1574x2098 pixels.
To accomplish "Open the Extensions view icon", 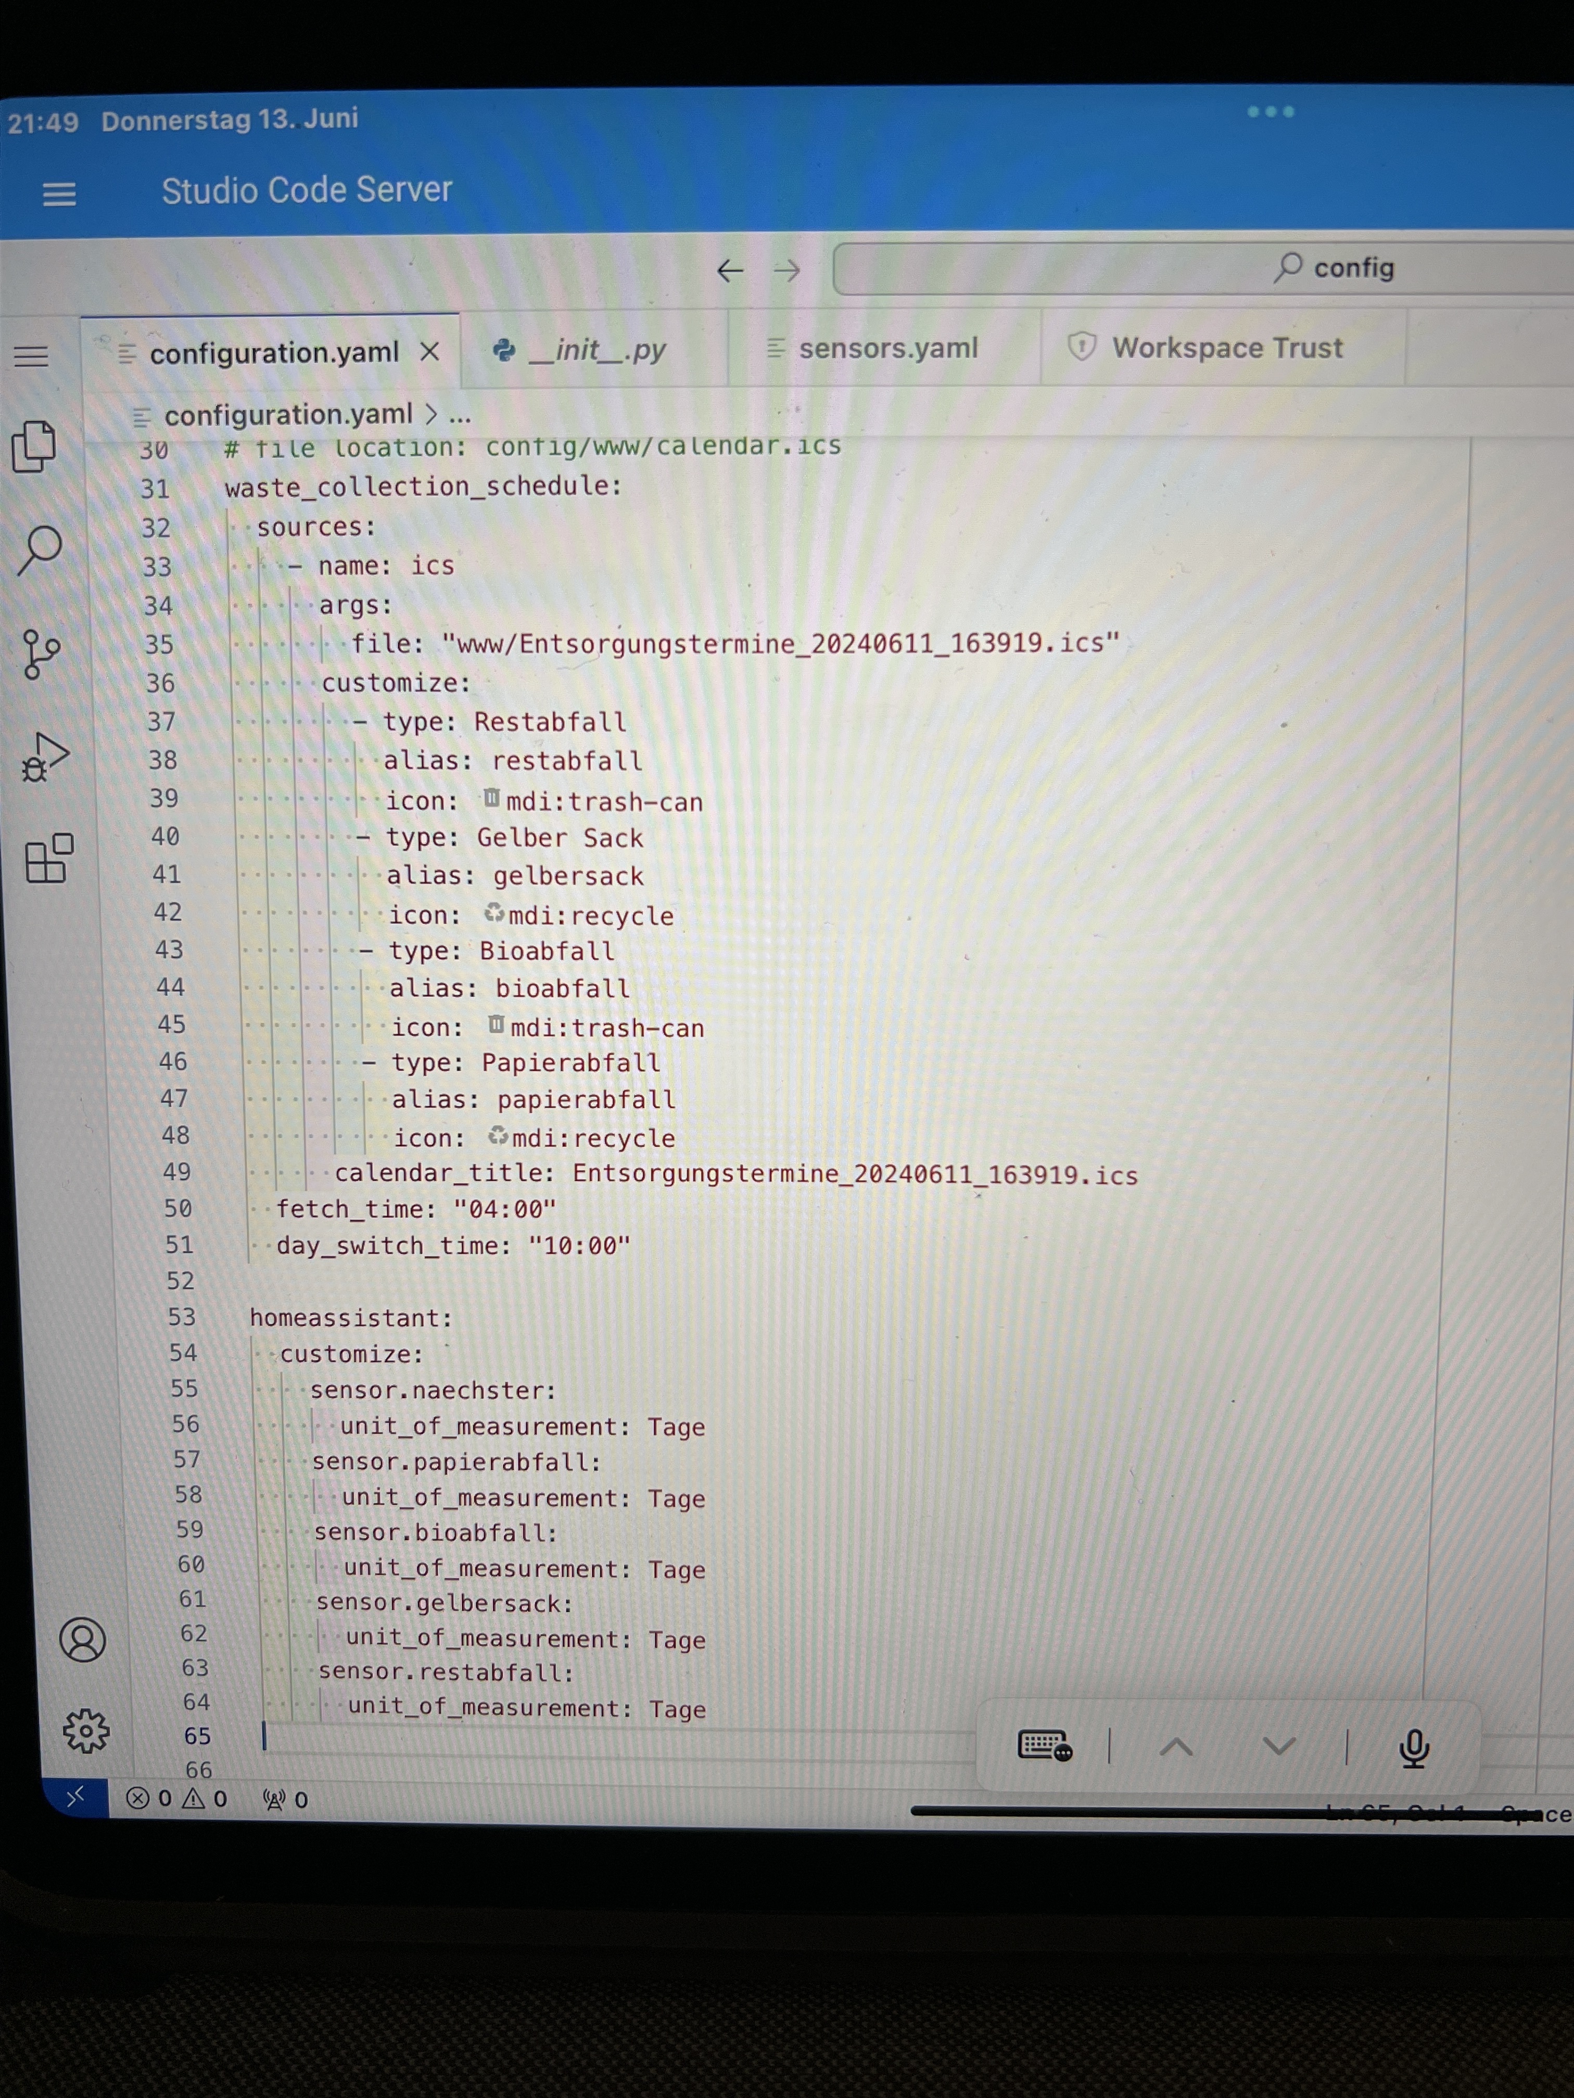I will (x=49, y=859).
